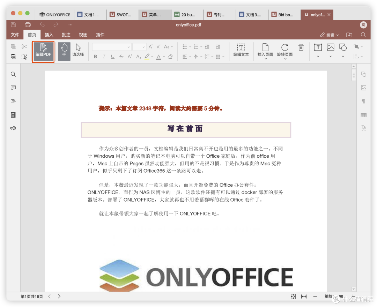Open the font size combo box
The image size is (377, 307).
(139, 47)
